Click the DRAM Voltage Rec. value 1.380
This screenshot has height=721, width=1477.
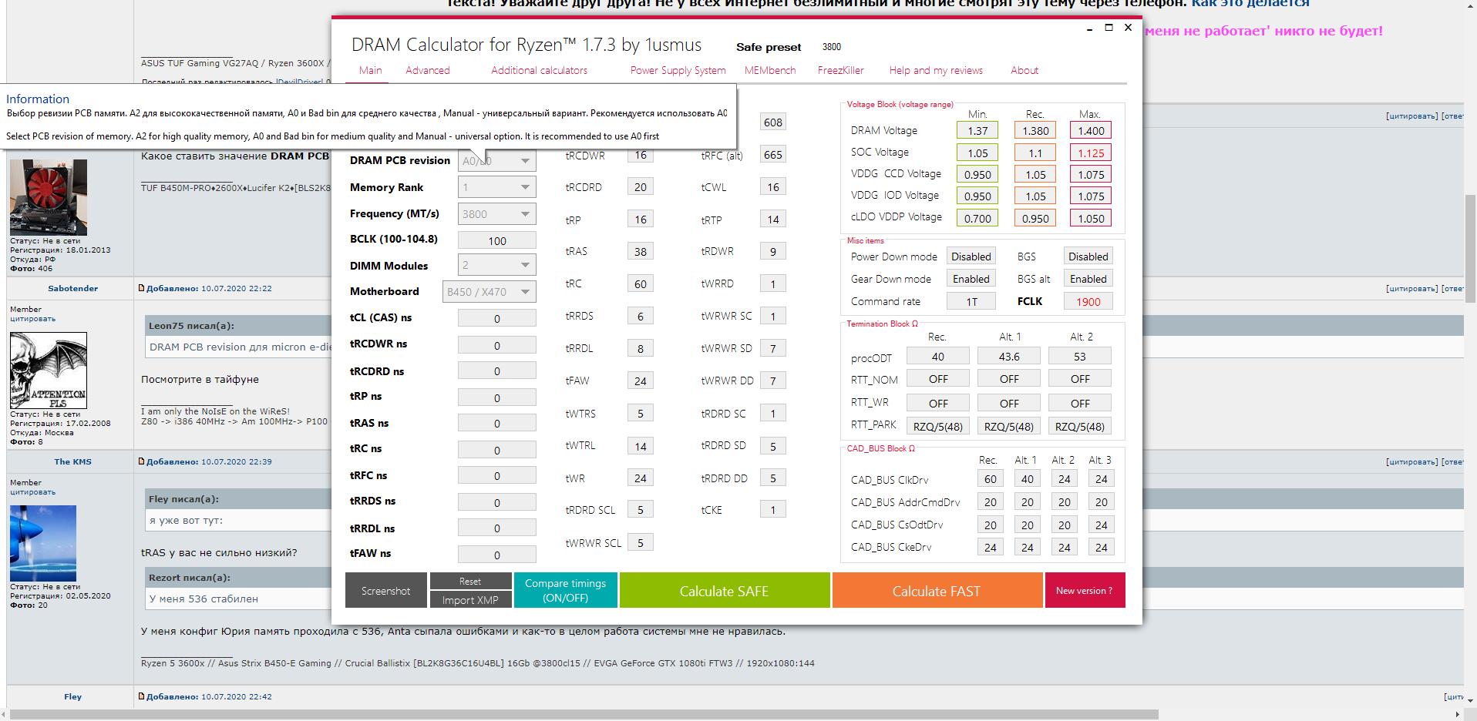click(1035, 131)
